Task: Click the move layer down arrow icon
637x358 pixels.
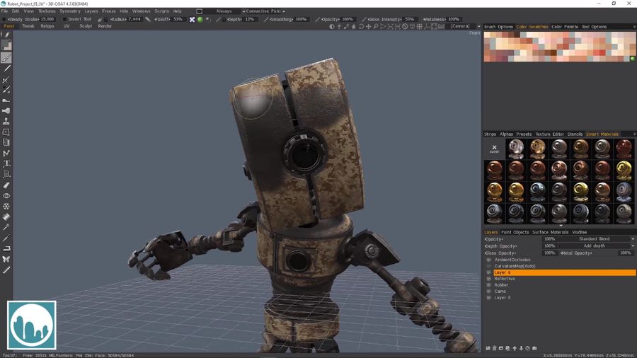Action: click(x=522, y=348)
